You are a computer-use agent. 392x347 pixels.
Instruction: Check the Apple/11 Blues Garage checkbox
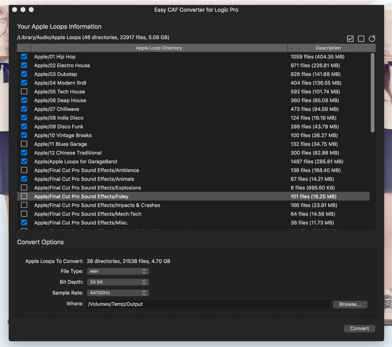(24, 144)
